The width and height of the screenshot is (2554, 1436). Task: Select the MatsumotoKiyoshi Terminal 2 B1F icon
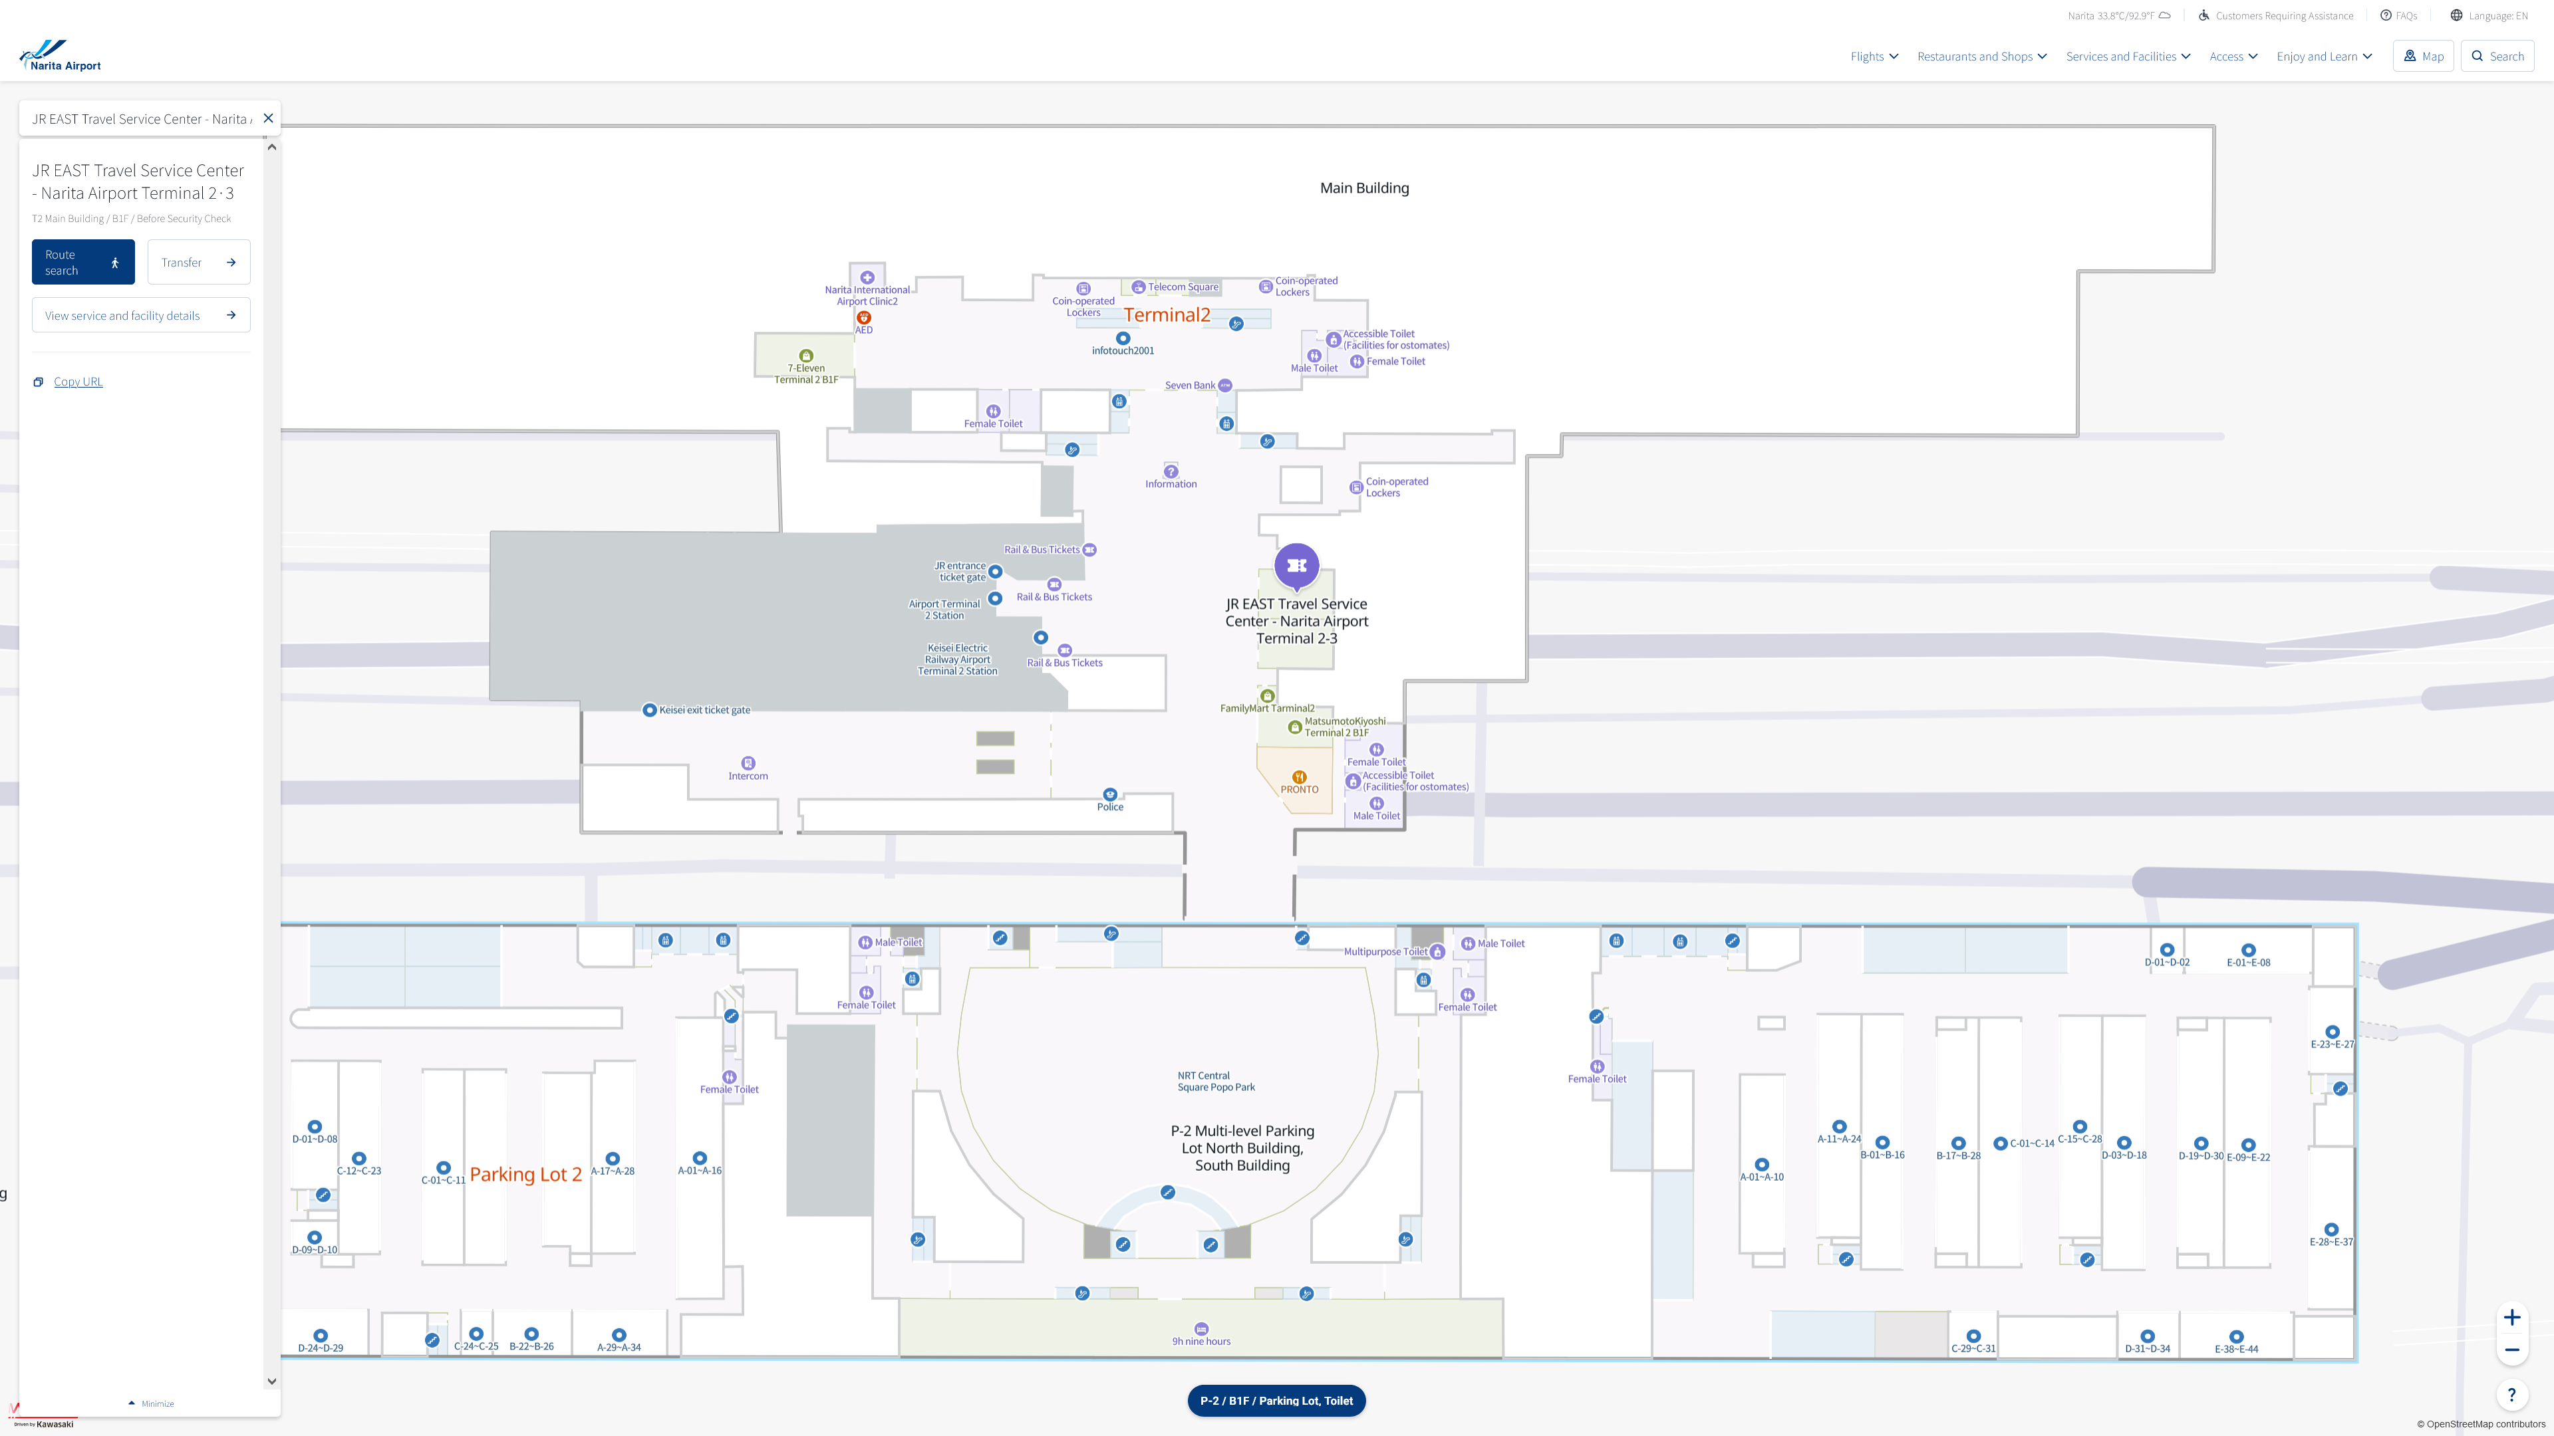(x=1295, y=727)
